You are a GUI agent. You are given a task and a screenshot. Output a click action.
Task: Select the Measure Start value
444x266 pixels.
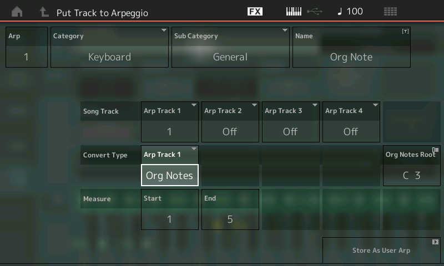pyautogui.click(x=170, y=209)
